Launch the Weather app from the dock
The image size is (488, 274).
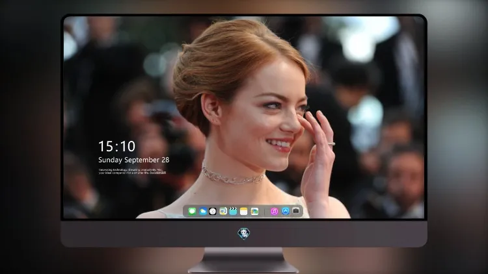pyautogui.click(x=202, y=211)
